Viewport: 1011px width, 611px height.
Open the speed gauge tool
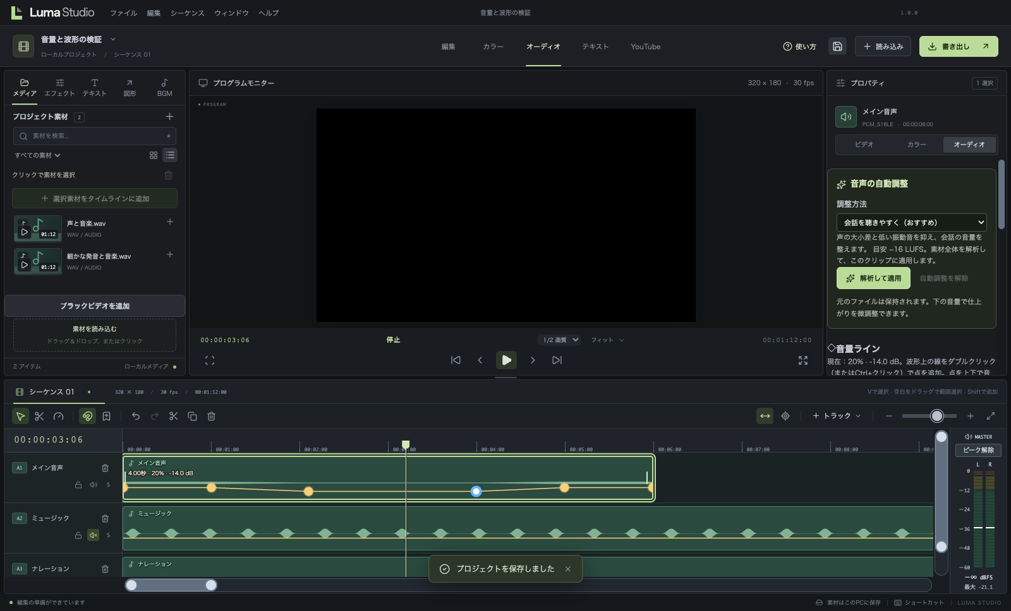point(59,416)
